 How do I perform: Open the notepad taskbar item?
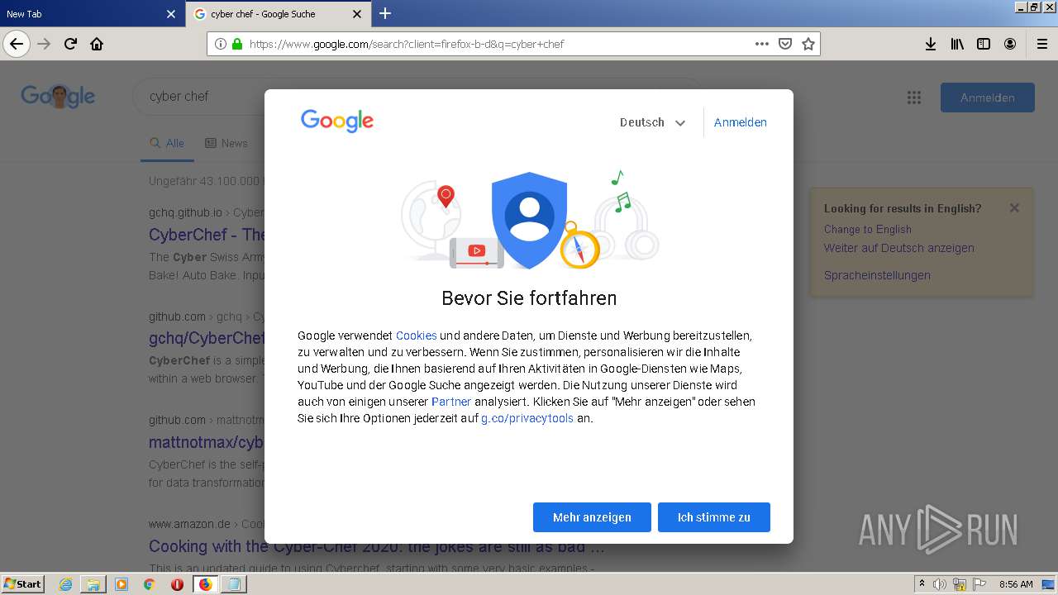click(234, 584)
